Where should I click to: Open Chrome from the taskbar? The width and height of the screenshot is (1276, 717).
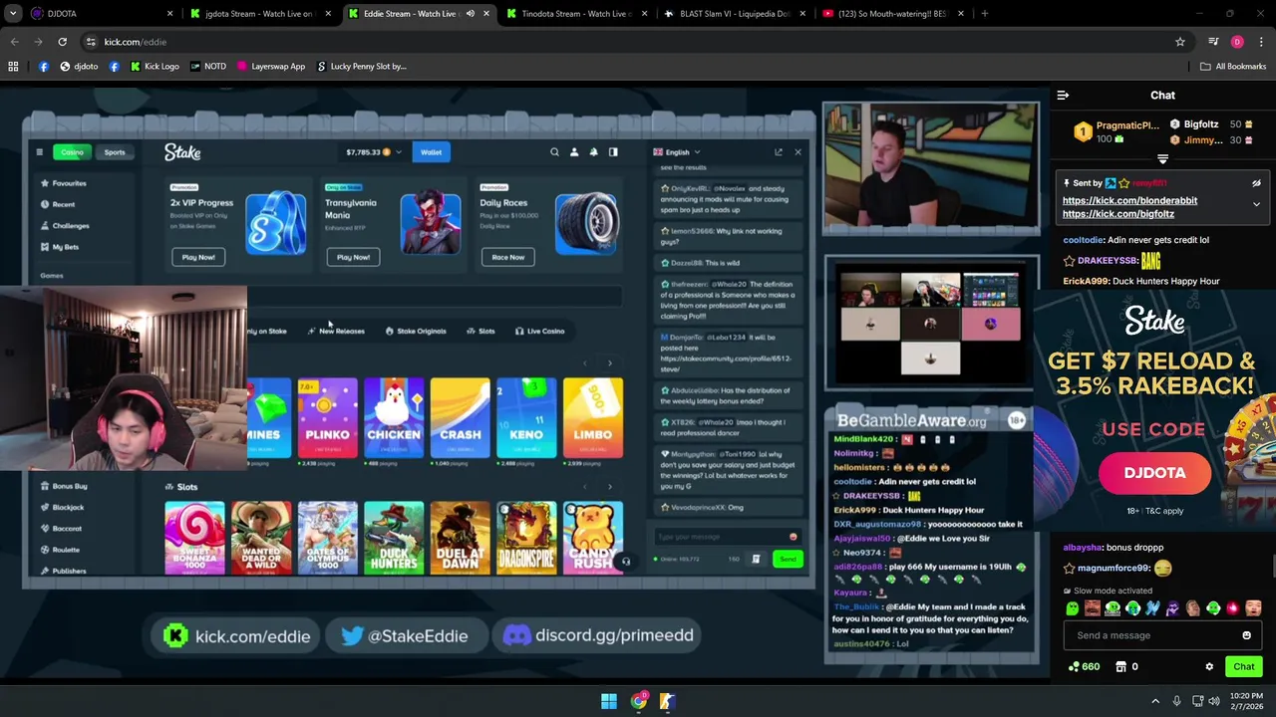pos(638,701)
